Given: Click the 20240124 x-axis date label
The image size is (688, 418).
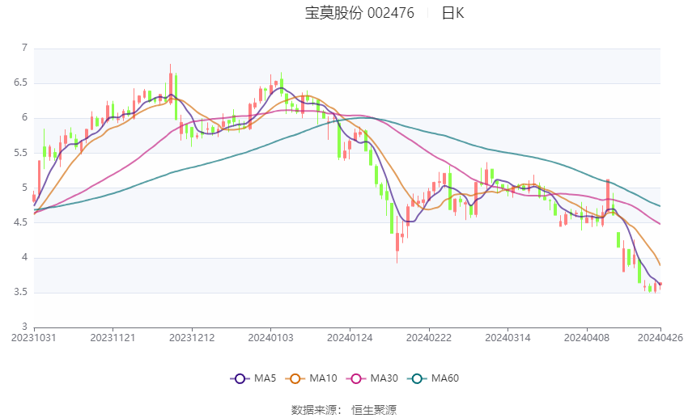Looking at the screenshot, I should [350, 338].
